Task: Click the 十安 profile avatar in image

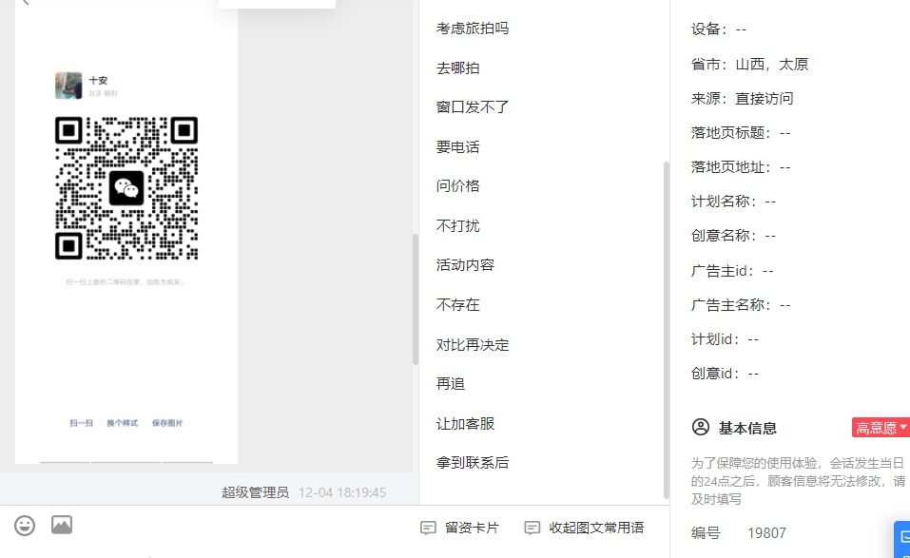Action: coord(68,86)
